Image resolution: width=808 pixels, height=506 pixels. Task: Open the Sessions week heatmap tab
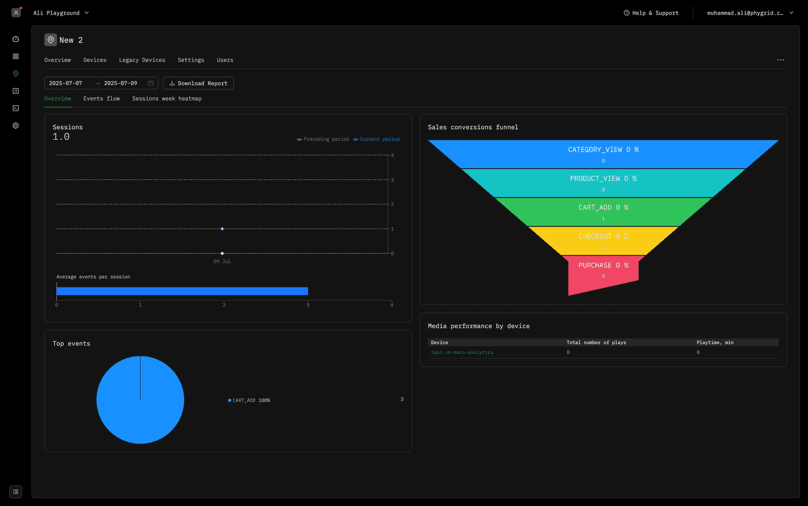[x=167, y=99]
